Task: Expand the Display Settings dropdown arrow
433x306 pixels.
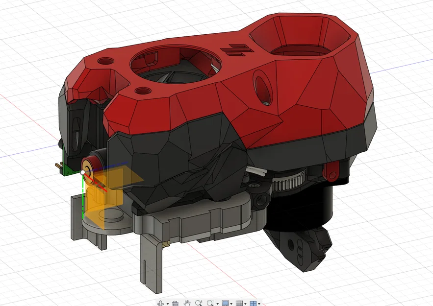Action: 231,304
